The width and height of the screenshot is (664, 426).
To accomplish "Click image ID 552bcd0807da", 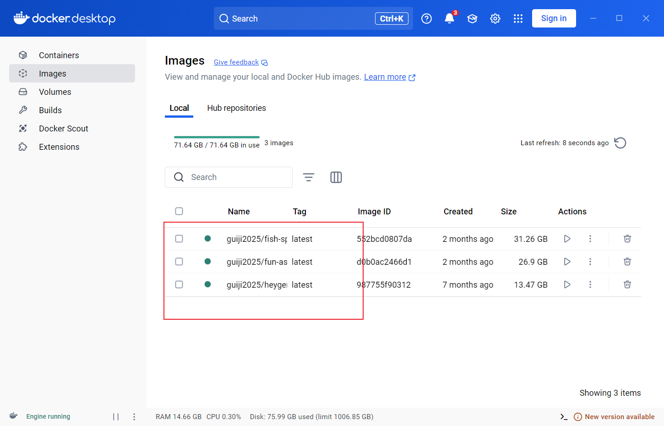I will pyautogui.click(x=384, y=239).
